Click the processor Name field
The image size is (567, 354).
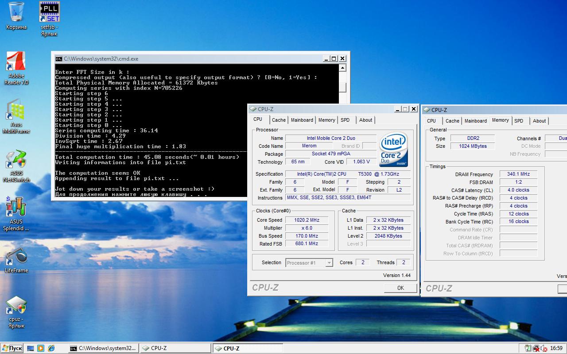tap(331, 138)
